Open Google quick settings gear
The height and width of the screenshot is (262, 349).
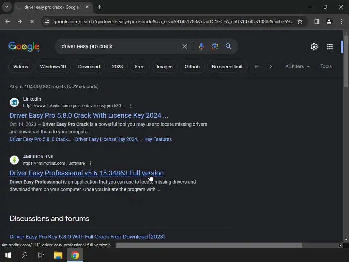[x=314, y=47]
